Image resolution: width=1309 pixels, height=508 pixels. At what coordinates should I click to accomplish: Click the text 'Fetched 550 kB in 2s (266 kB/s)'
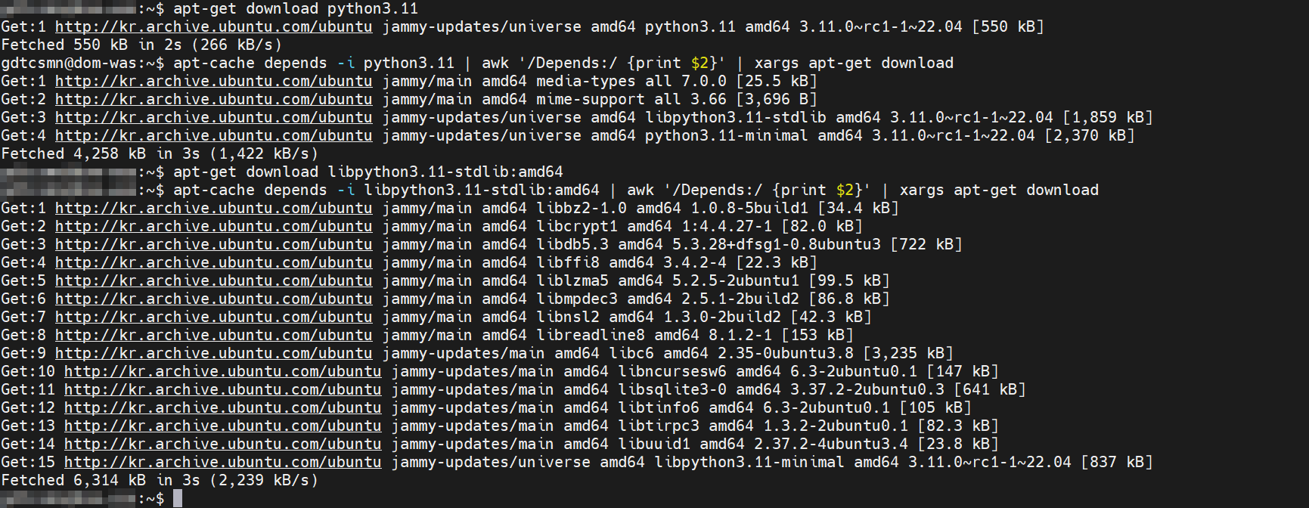[141, 45]
